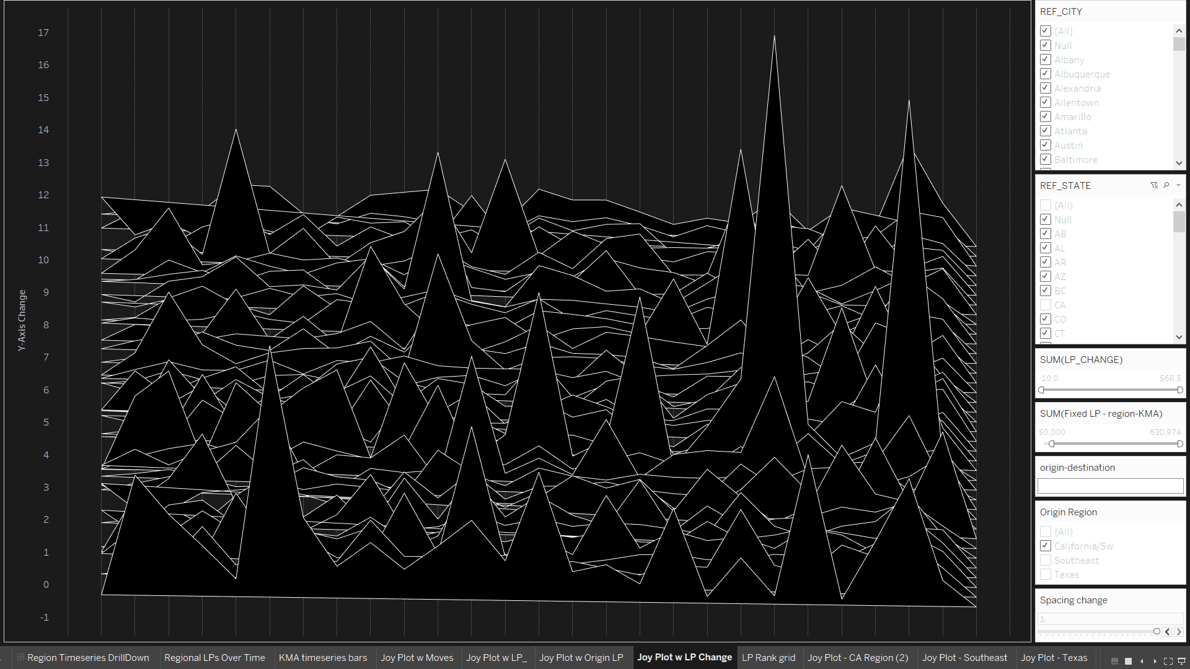Uncheck AR state checkbox
This screenshot has height=669, width=1190.
1046,262
